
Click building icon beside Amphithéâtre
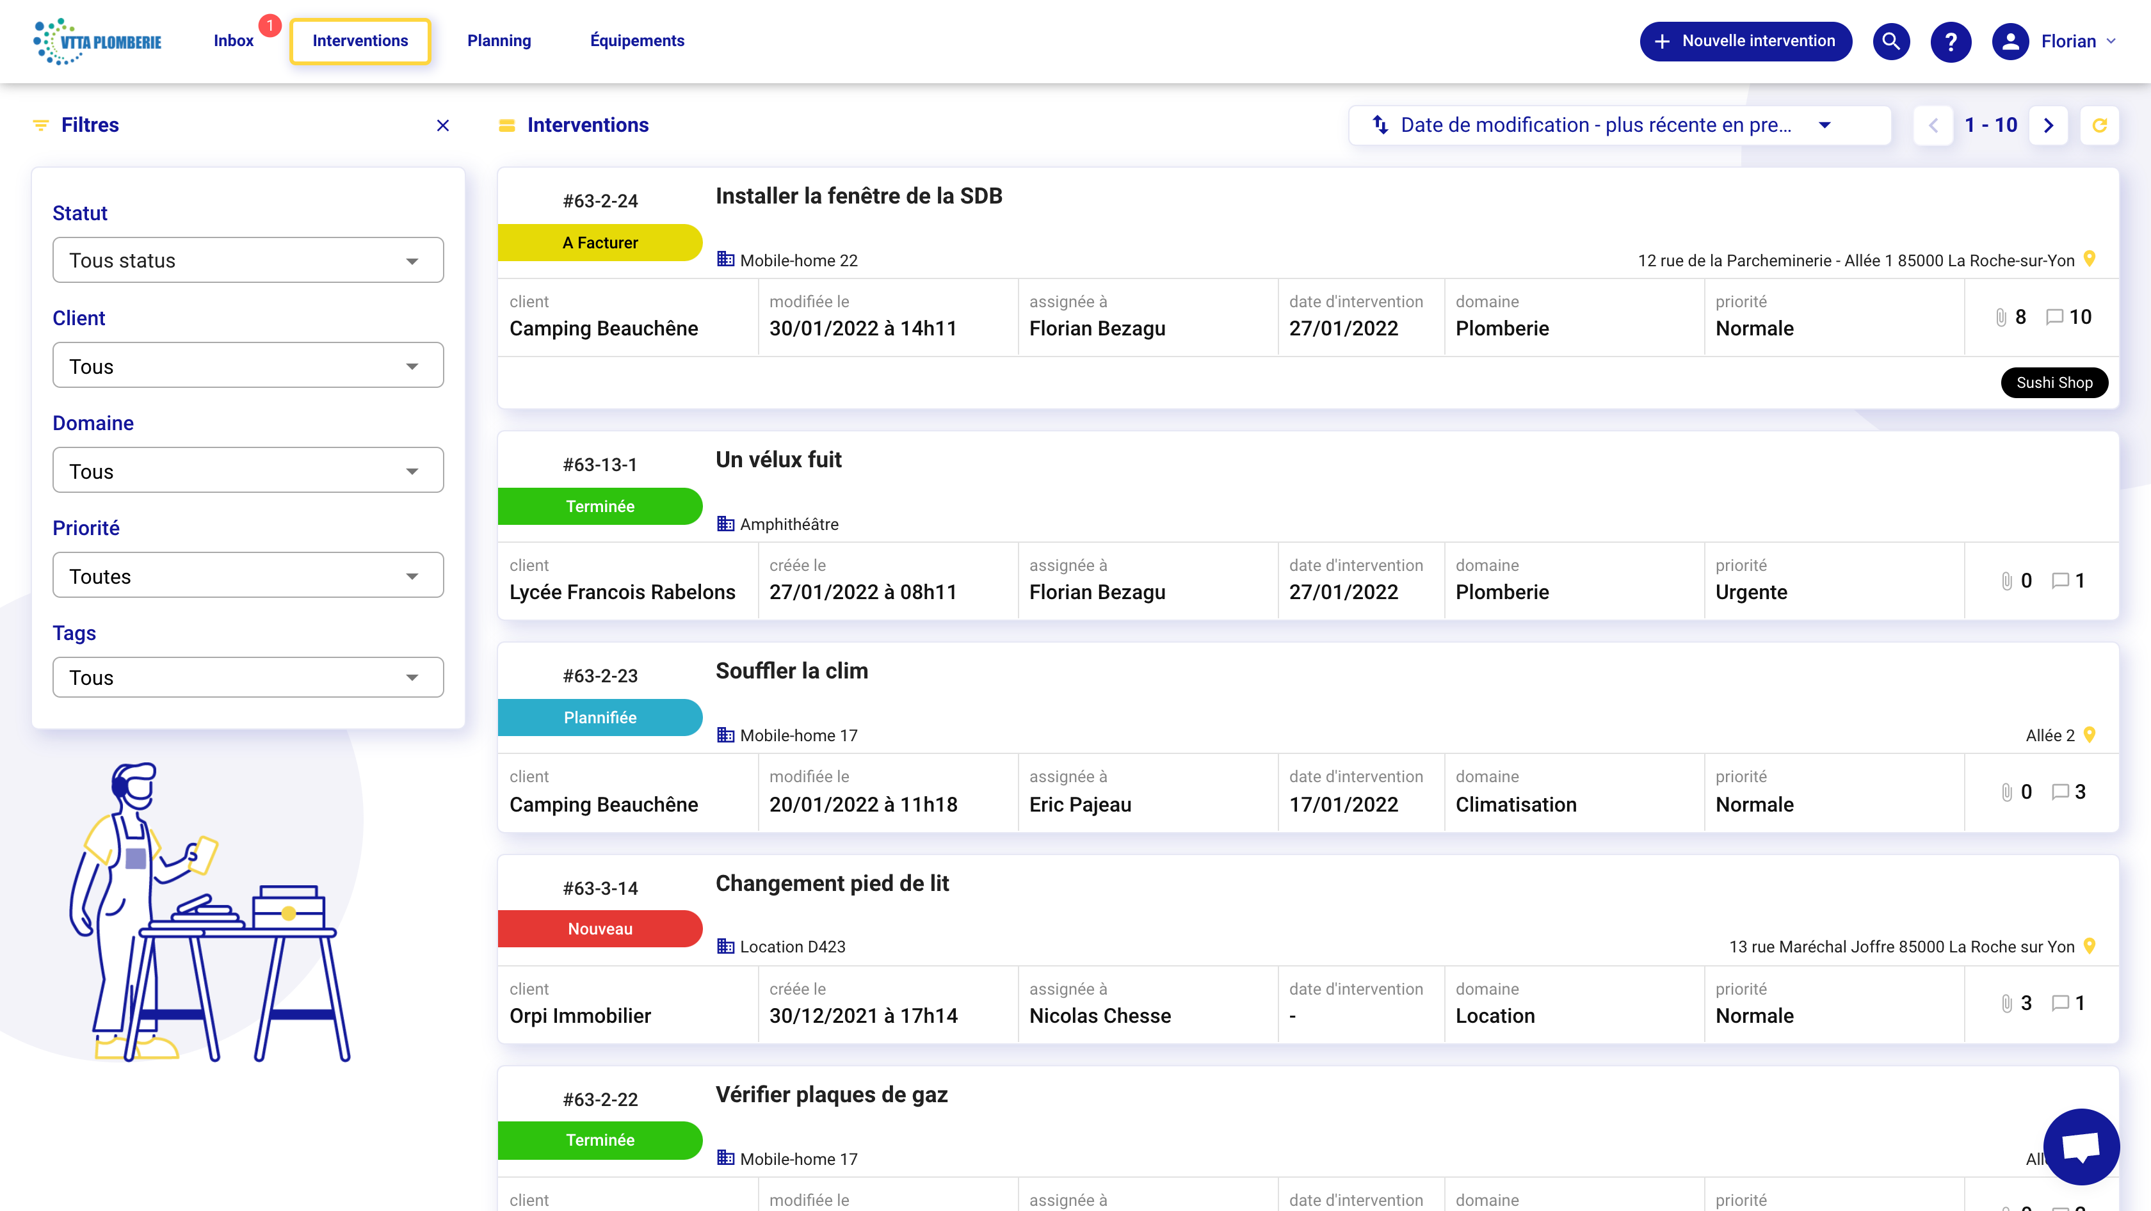click(725, 524)
